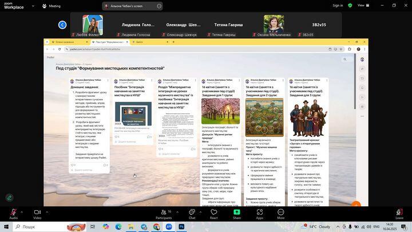Open shared browser three-dot menu
412x232 pixels.
coord(365,49)
